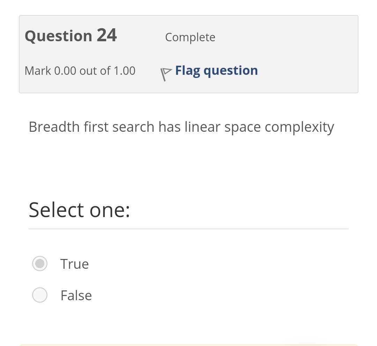The width and height of the screenshot is (377, 346).
Task: Toggle the currently selected True choice
Action: 40,264
